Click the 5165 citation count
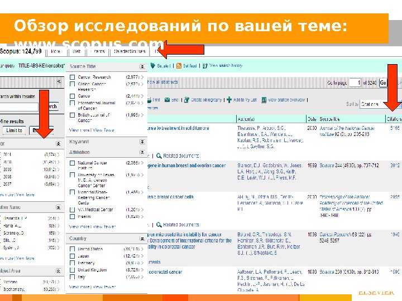This screenshot has height=301, width=402. 395,128
